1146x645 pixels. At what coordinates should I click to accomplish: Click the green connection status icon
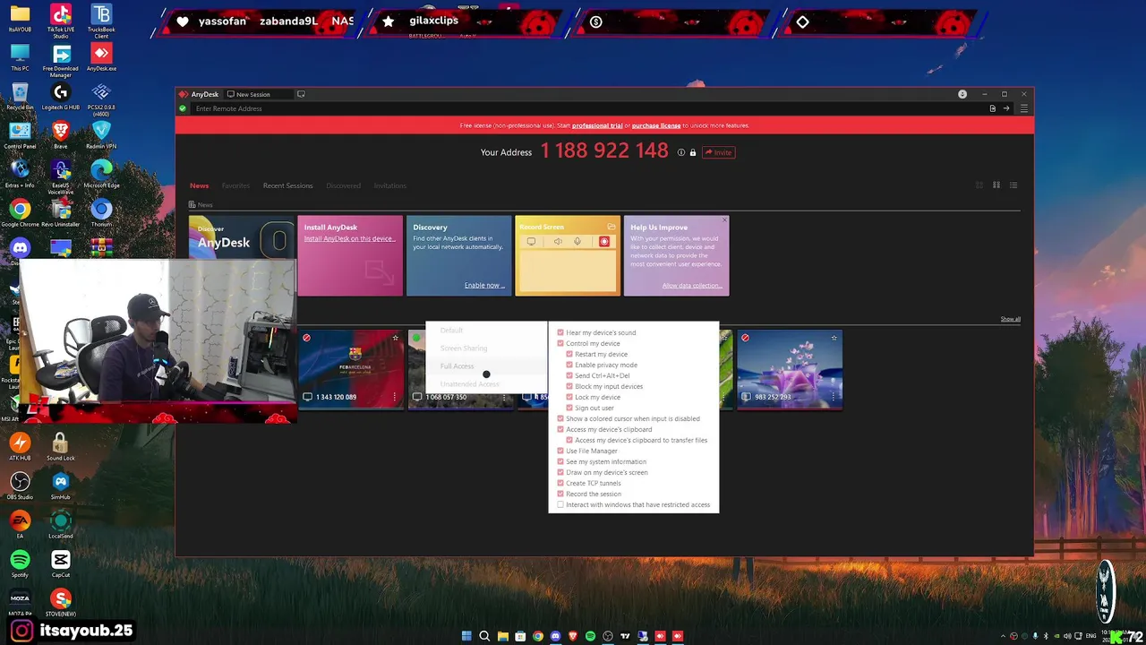point(183,108)
